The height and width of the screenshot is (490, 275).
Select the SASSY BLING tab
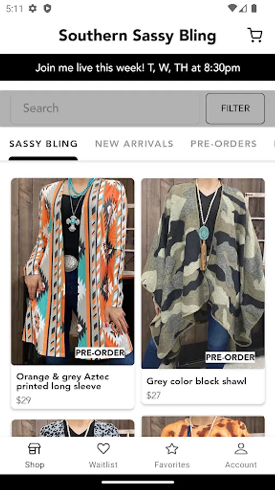(43, 144)
